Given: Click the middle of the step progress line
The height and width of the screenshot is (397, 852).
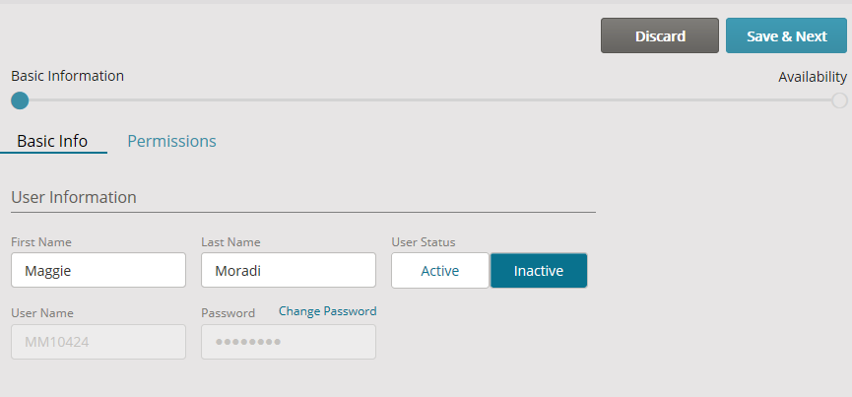Looking at the screenshot, I should (x=429, y=100).
